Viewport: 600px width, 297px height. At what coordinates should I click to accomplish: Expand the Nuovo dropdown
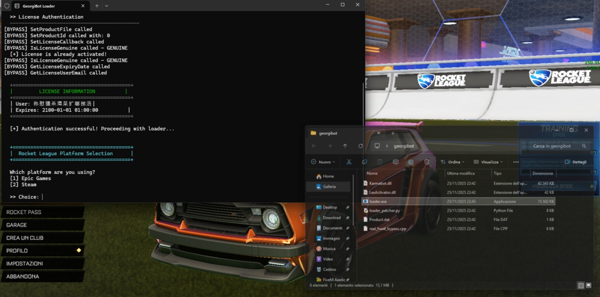pos(323,162)
